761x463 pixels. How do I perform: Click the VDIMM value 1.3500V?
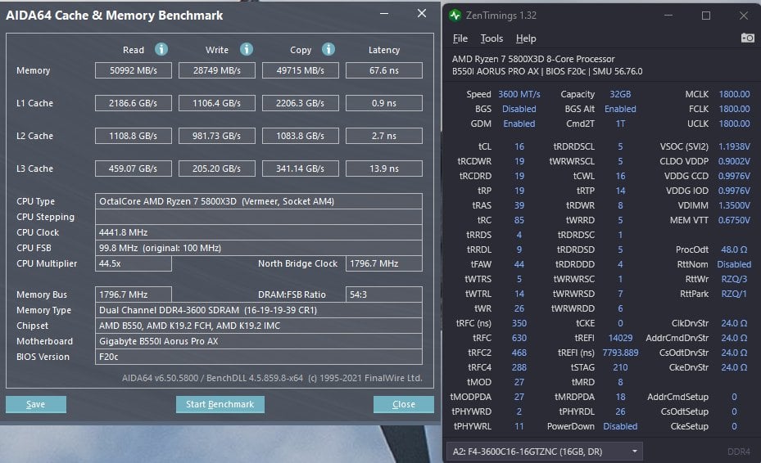point(734,205)
